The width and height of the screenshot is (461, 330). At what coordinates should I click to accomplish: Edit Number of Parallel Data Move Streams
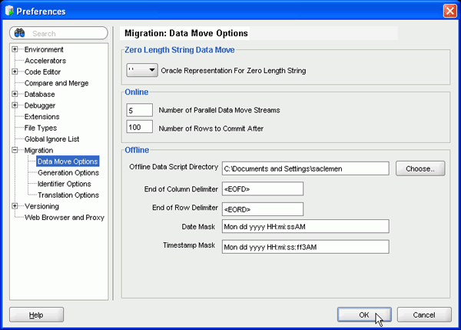139,110
